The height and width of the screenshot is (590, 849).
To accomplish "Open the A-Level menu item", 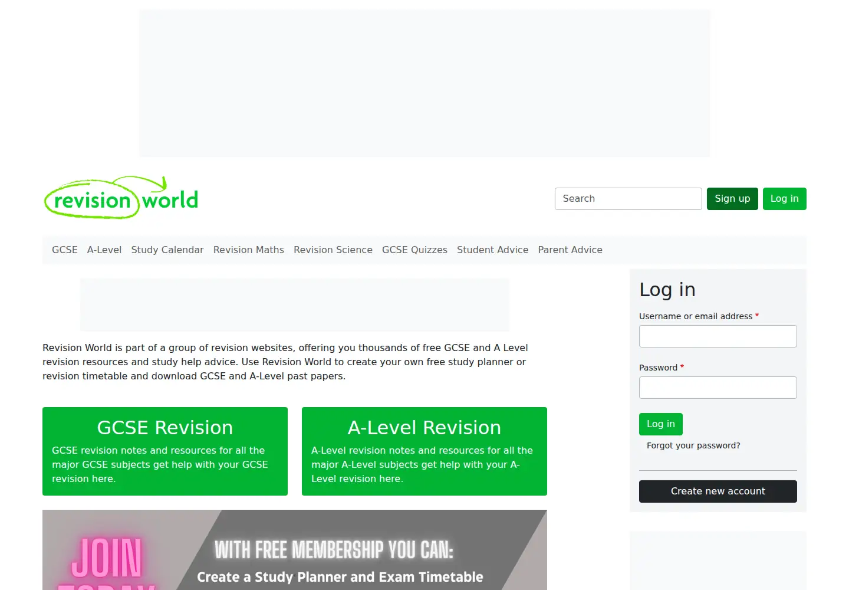I will 104,250.
